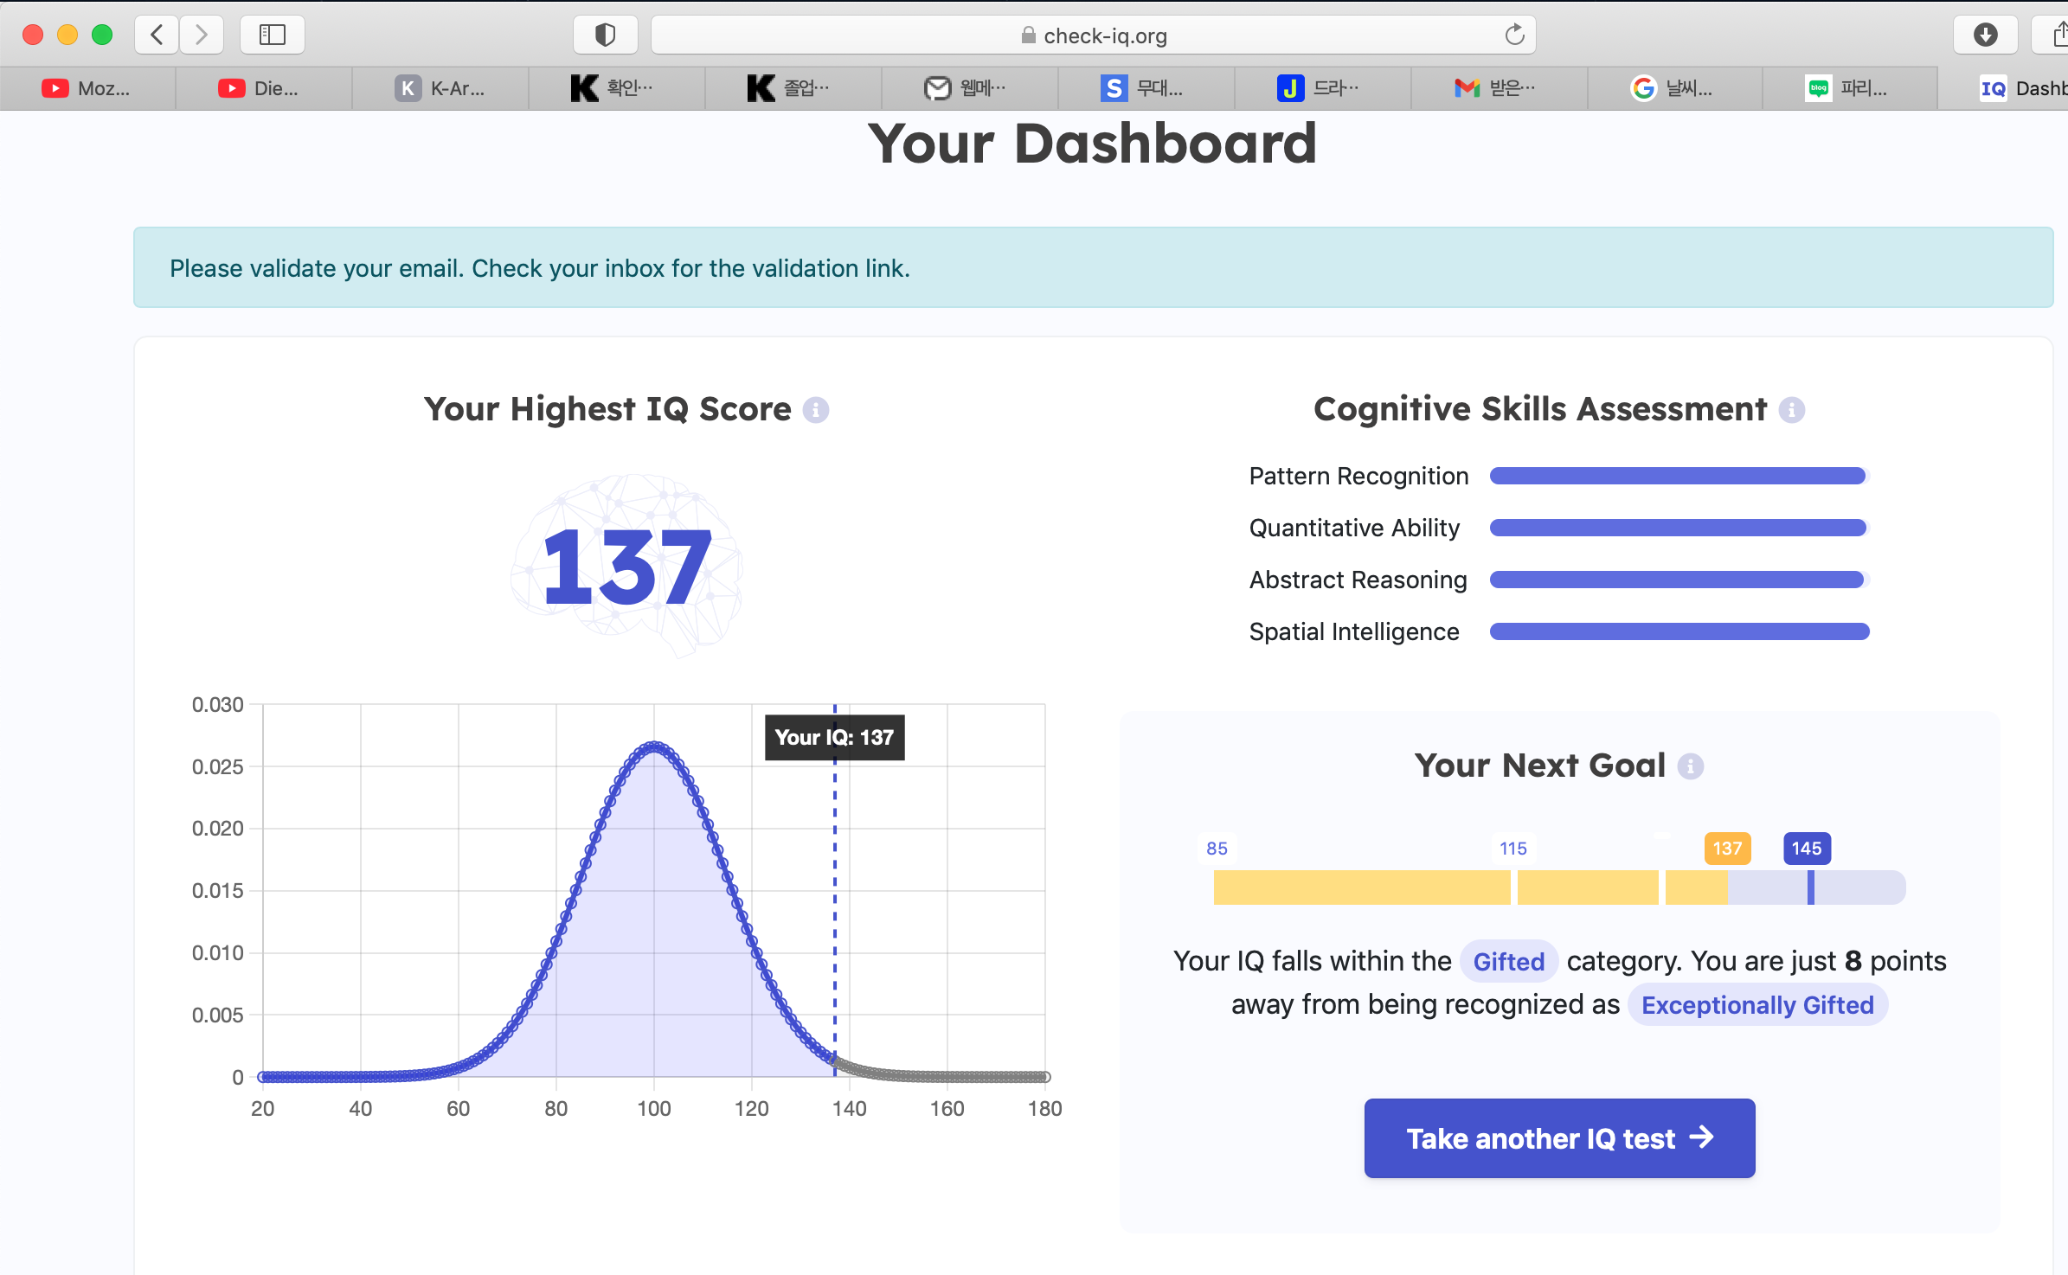Screen dimensions: 2068x1275
Task: Reload the page with the refresh icon
Action: (1514, 35)
